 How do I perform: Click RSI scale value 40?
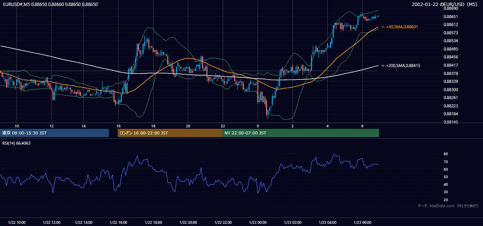click(x=446, y=185)
